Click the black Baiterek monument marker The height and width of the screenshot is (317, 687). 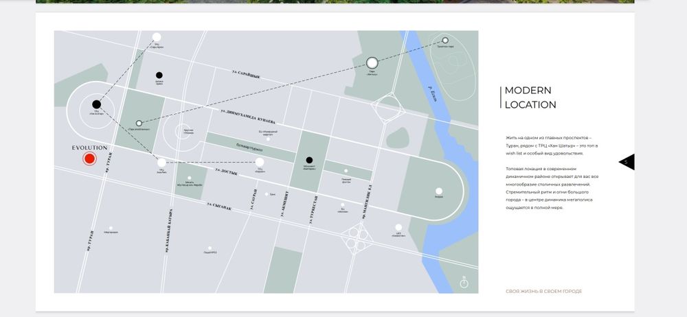(309, 160)
